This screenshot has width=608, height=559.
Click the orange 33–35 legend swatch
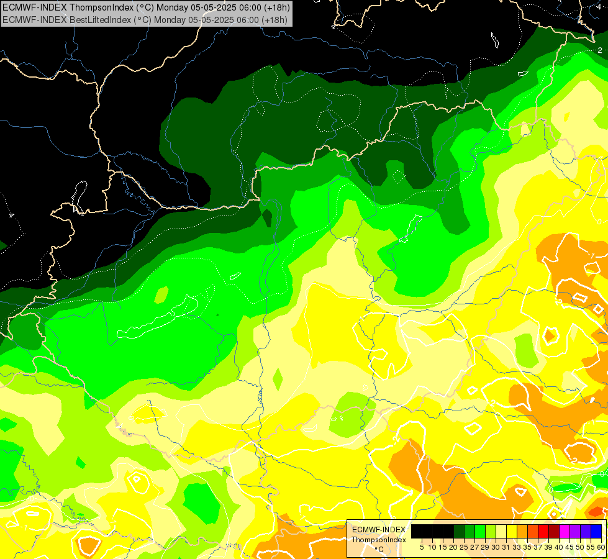(522, 532)
